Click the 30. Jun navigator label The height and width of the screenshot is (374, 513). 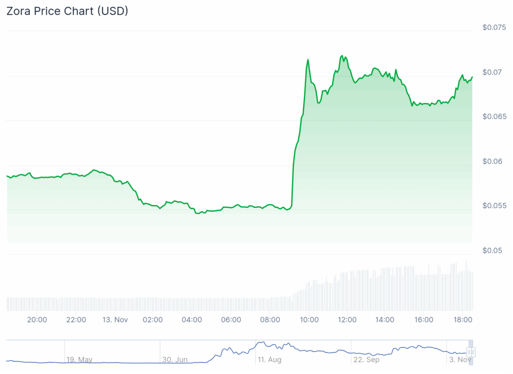click(x=174, y=359)
